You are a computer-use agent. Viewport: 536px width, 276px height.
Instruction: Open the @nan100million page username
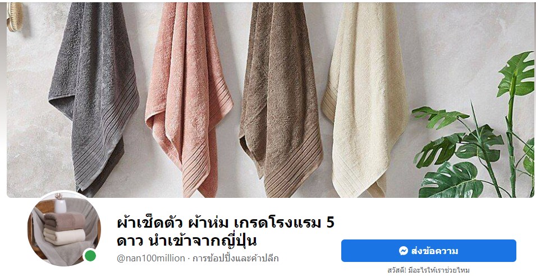point(151,258)
